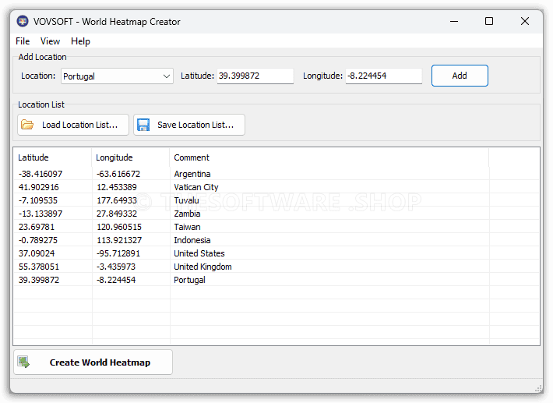Sort by the Latitude column header

(52, 157)
